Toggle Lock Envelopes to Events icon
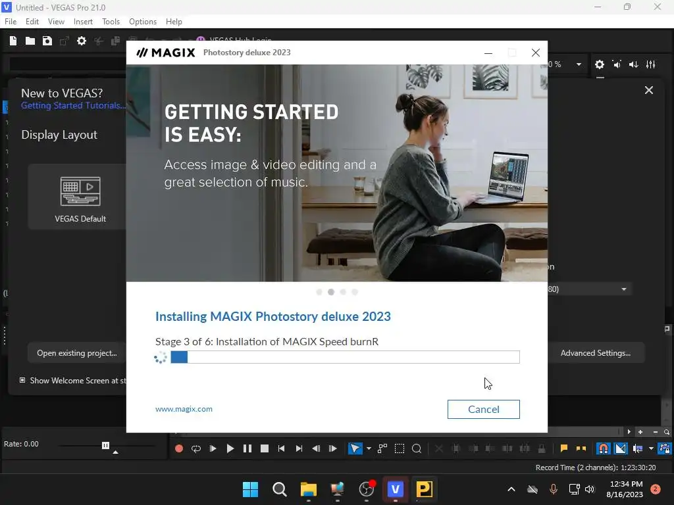 (x=665, y=448)
